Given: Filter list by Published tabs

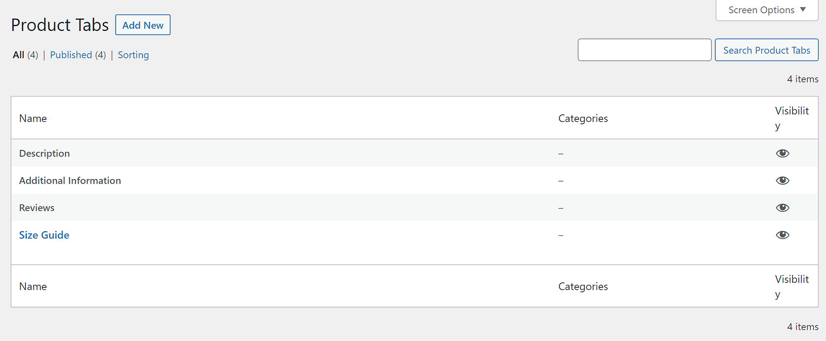Looking at the screenshot, I should click(71, 54).
